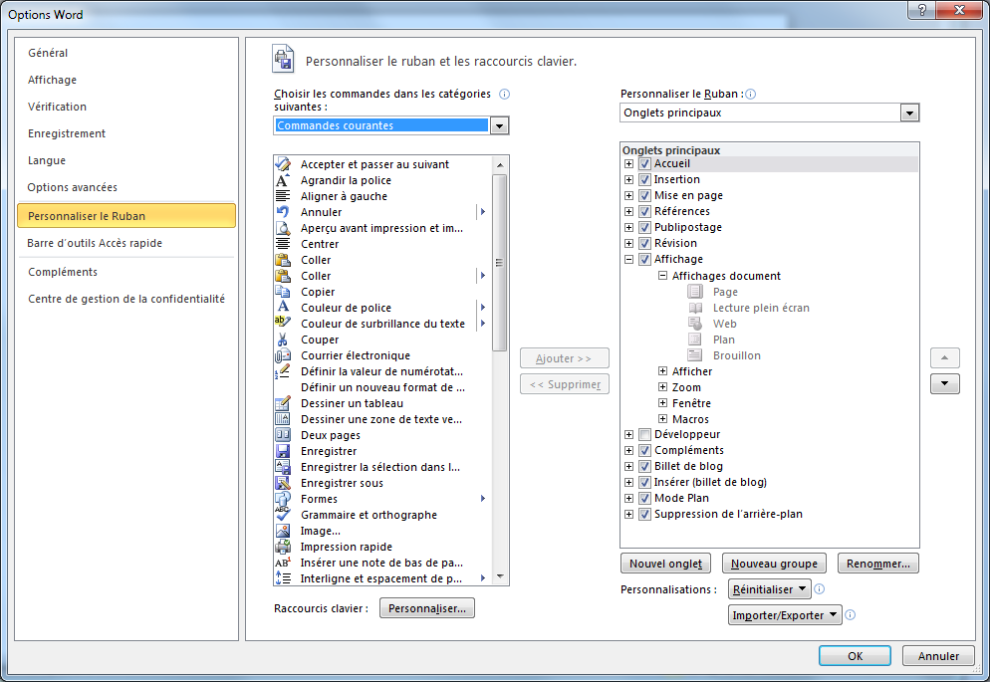Select the Grammaire et orthographe icon
This screenshot has width=990, height=682.
tap(283, 515)
